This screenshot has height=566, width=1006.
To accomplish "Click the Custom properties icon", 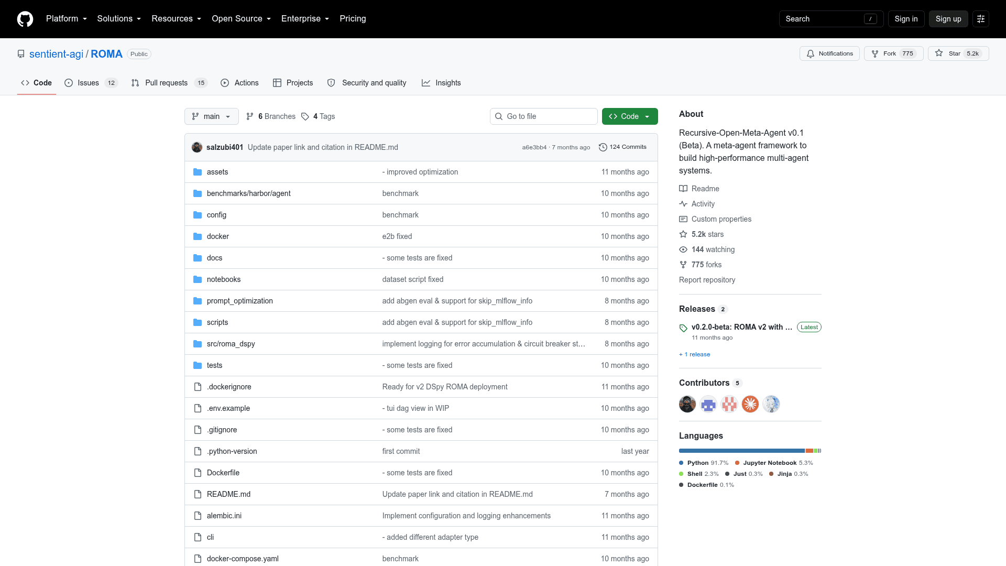I will click(x=683, y=219).
